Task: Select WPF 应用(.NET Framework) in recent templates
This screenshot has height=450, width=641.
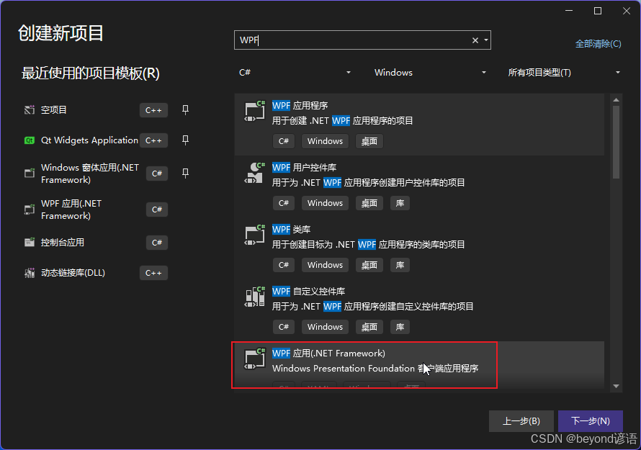Action: (x=71, y=210)
